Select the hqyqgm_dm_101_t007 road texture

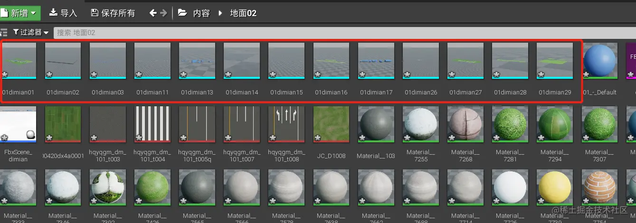(x=242, y=124)
